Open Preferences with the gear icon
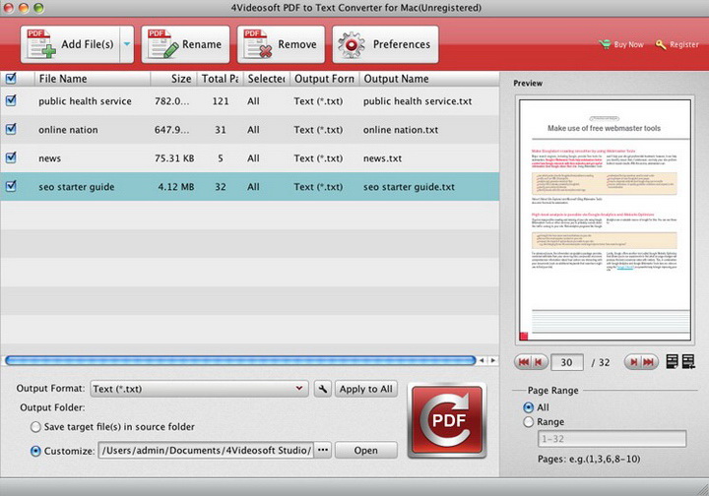Viewport: 709px width, 496px height. (385, 44)
